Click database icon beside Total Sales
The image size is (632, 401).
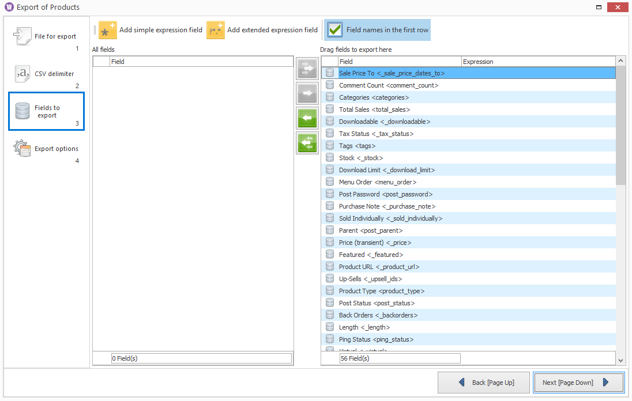[x=330, y=109]
